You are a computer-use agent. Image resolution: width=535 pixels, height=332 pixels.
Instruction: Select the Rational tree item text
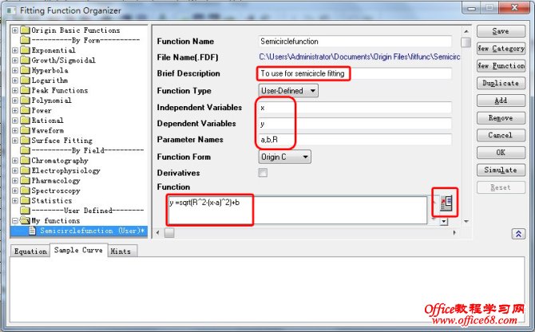coord(47,121)
